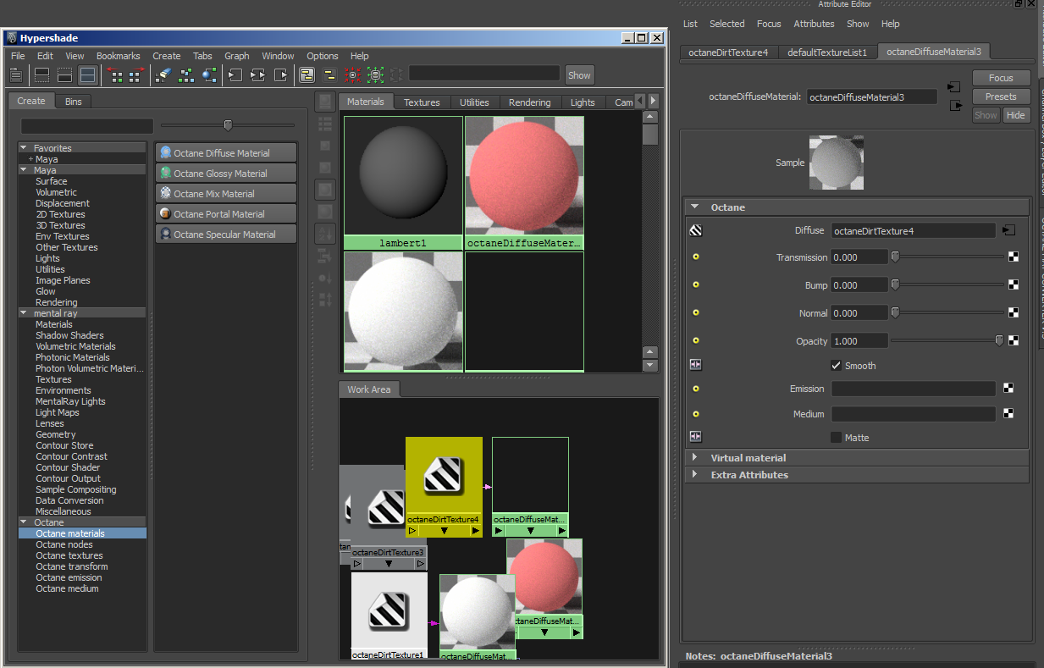Show top and bottom tabs layout icon

point(87,75)
